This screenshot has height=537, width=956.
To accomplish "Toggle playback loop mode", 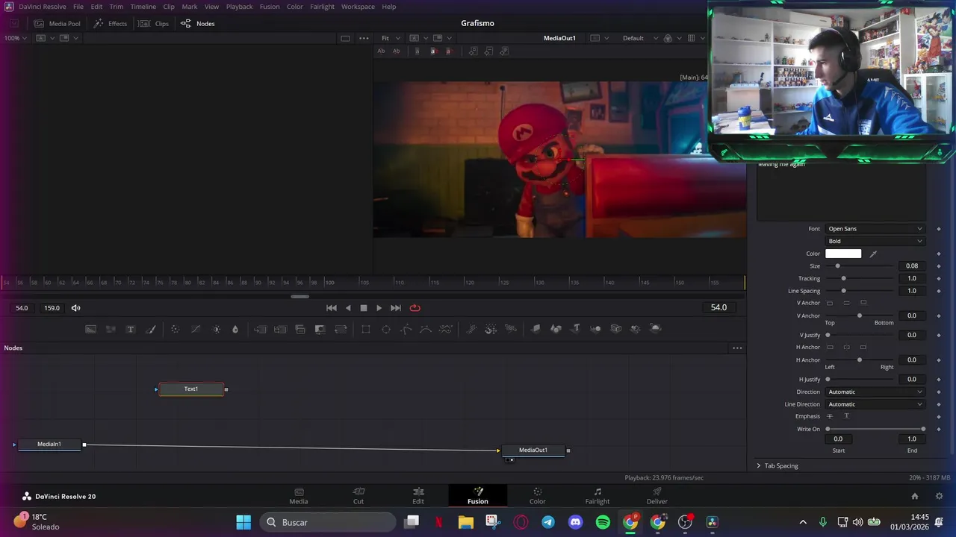I will 415,308.
